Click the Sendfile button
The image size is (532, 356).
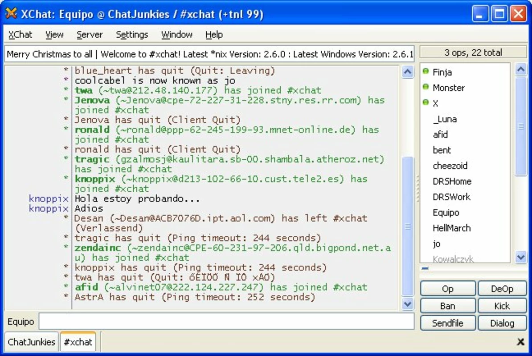(x=447, y=323)
